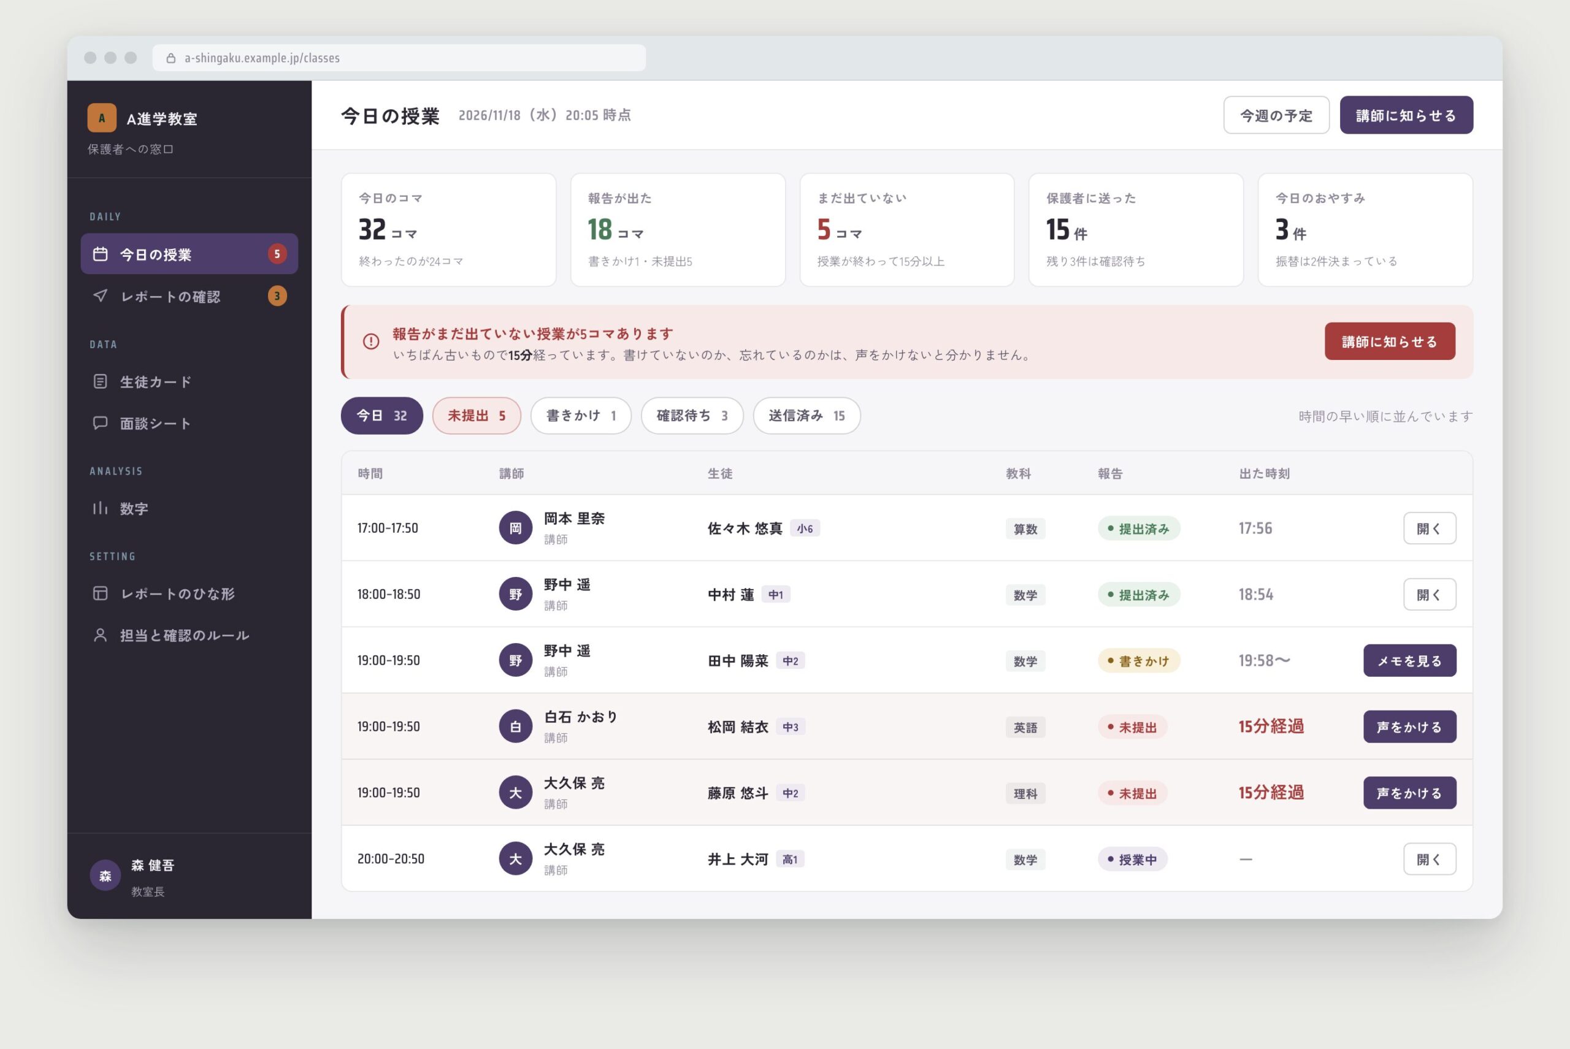Click the red 講師に知らせる banner button

click(x=1390, y=341)
